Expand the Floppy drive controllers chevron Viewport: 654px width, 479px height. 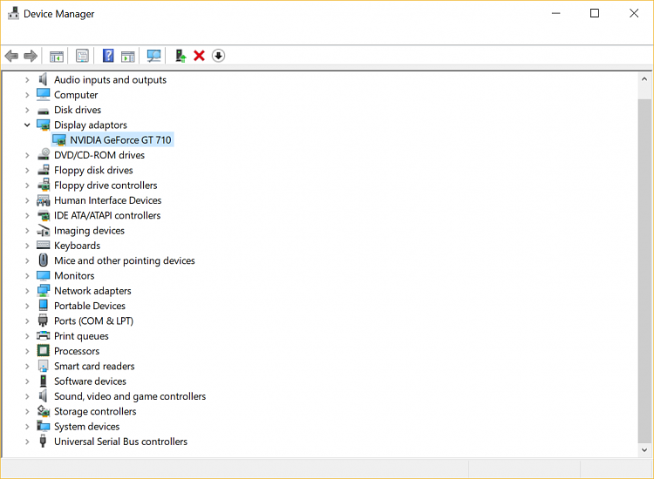point(27,186)
